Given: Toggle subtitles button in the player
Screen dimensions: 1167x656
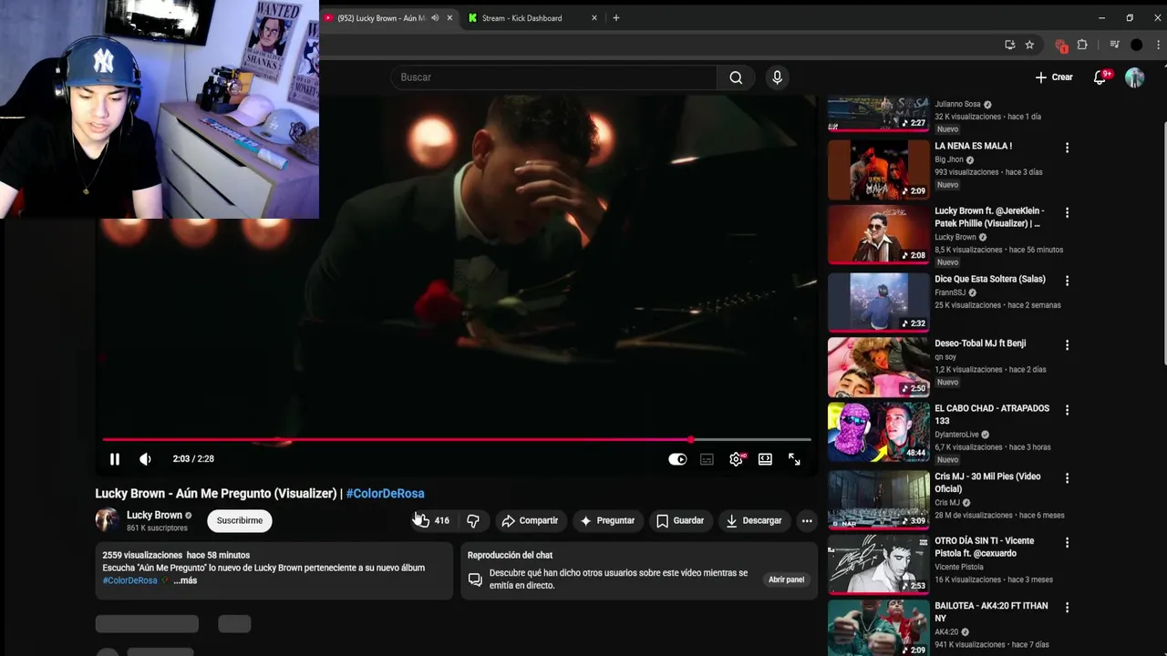Looking at the screenshot, I should (707, 459).
